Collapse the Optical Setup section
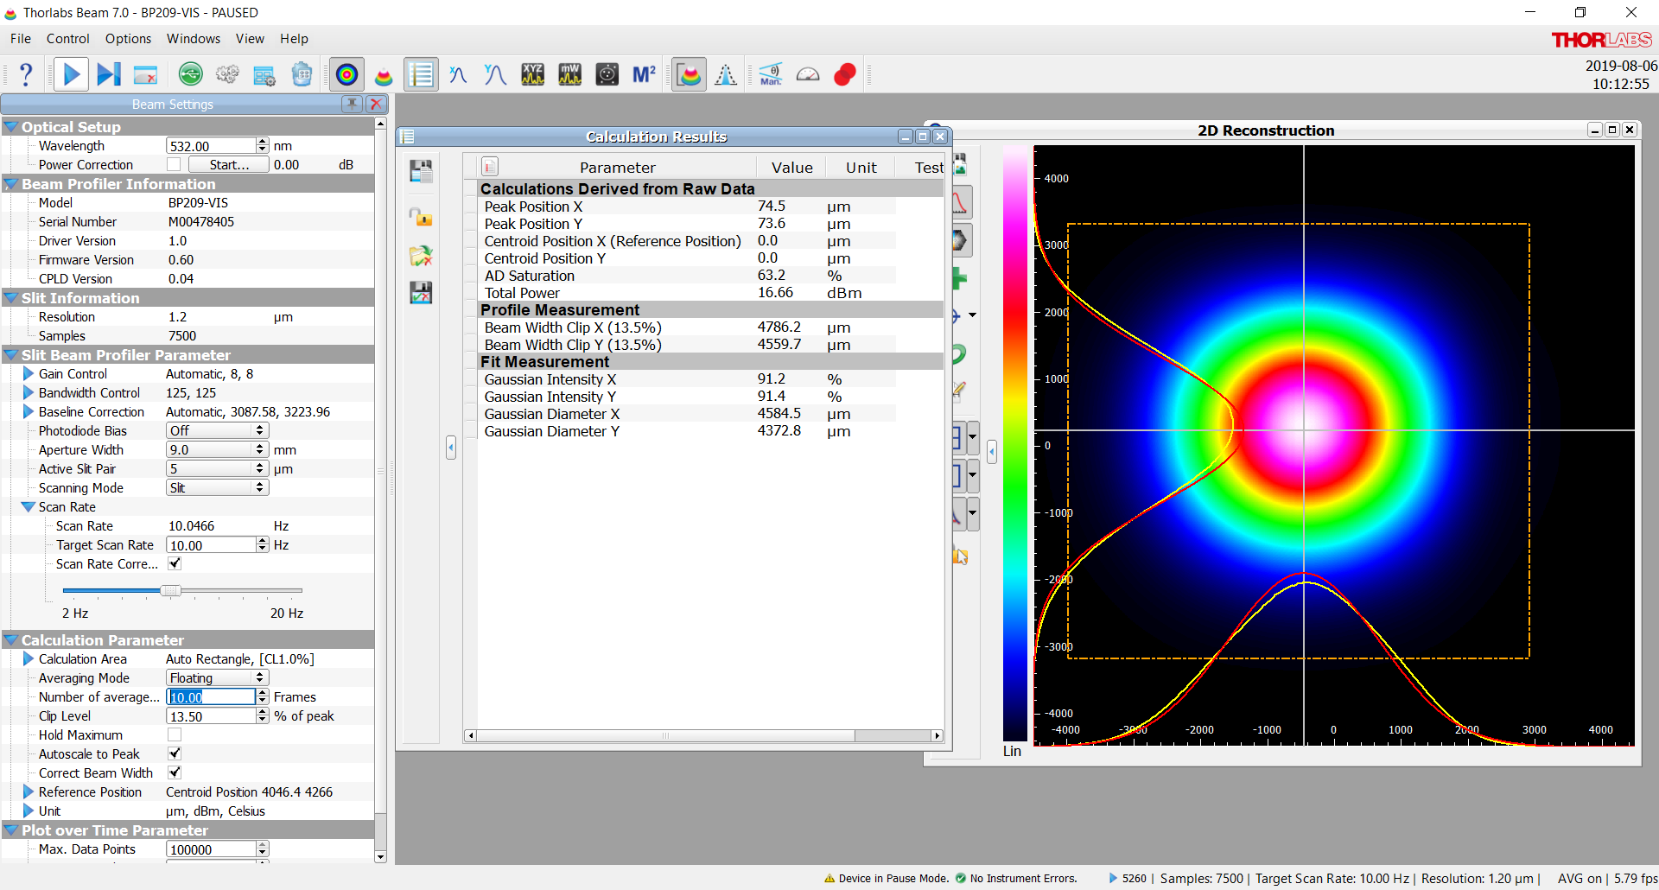1659x890 pixels. 11,127
